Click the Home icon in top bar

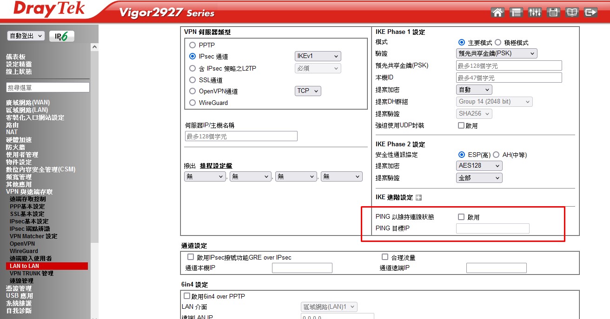pyautogui.click(x=497, y=13)
